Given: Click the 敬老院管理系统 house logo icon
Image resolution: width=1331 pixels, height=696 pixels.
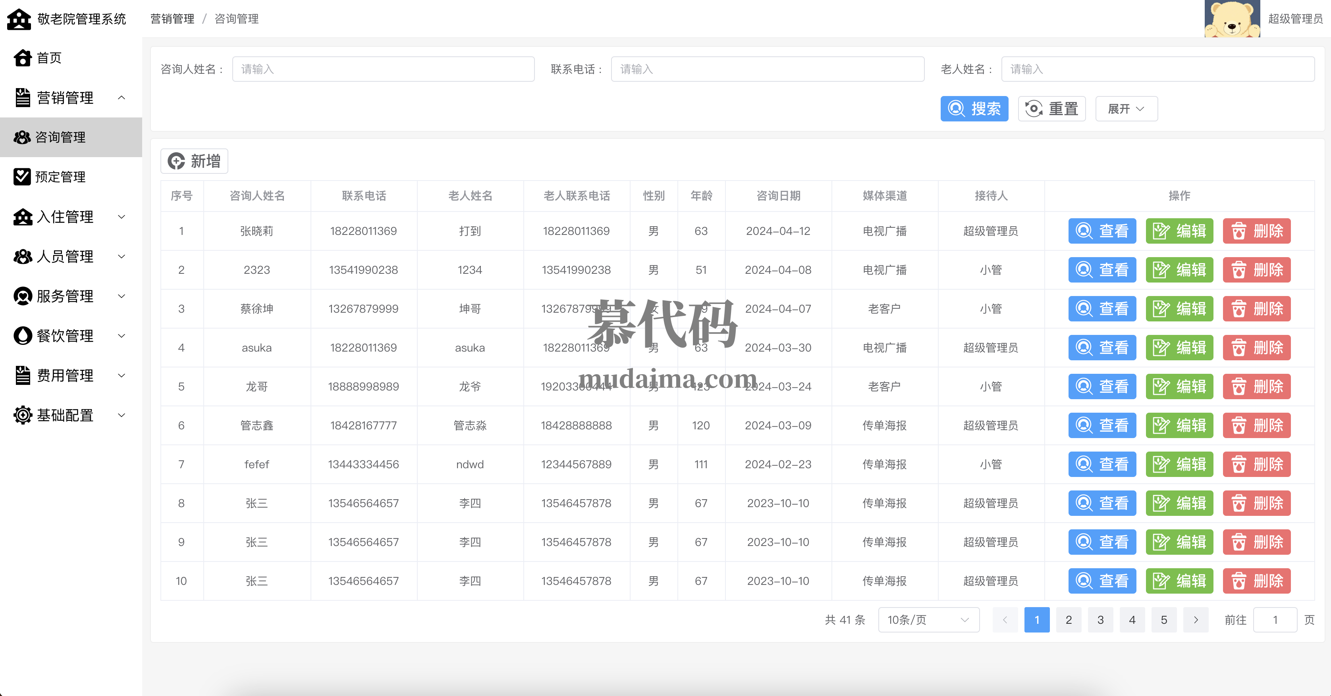Looking at the screenshot, I should [19, 19].
